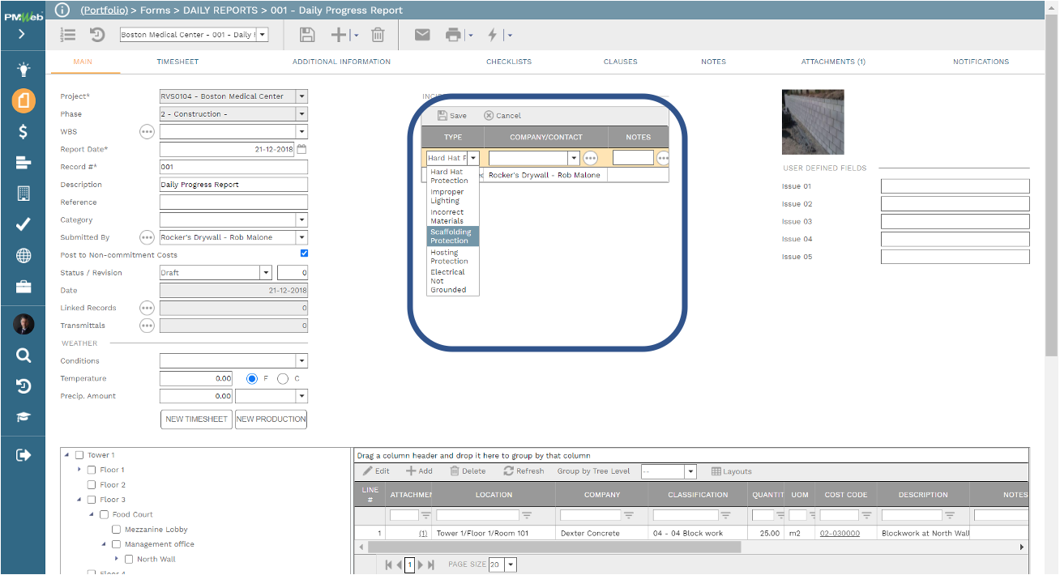
Task: Click the toolbar printer icon
Action: (x=453, y=35)
